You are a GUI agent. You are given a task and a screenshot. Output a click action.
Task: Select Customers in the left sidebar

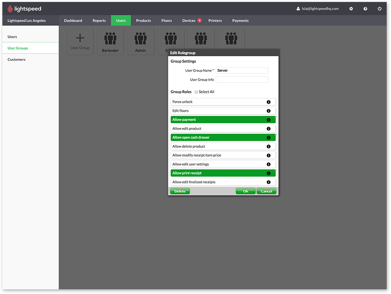click(x=16, y=60)
